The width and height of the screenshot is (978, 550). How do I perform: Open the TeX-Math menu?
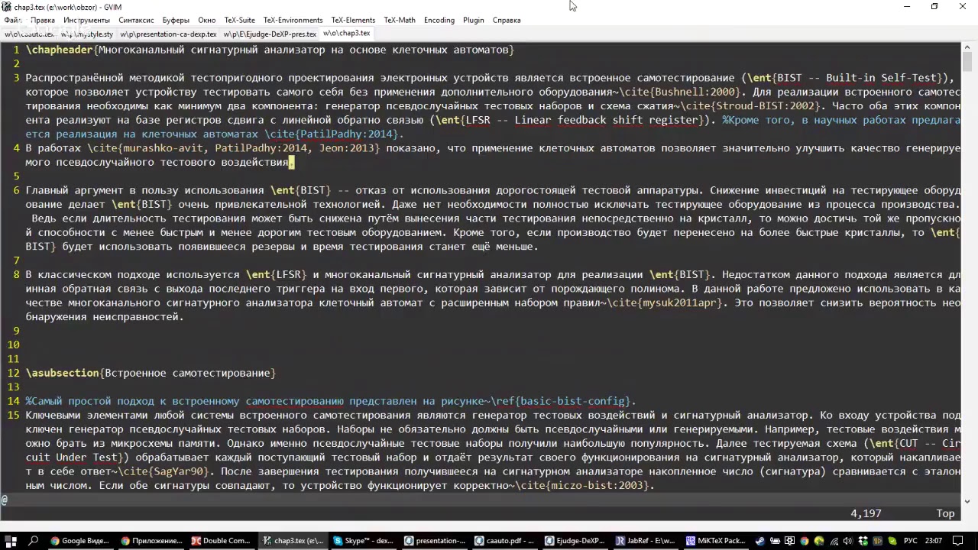(400, 20)
